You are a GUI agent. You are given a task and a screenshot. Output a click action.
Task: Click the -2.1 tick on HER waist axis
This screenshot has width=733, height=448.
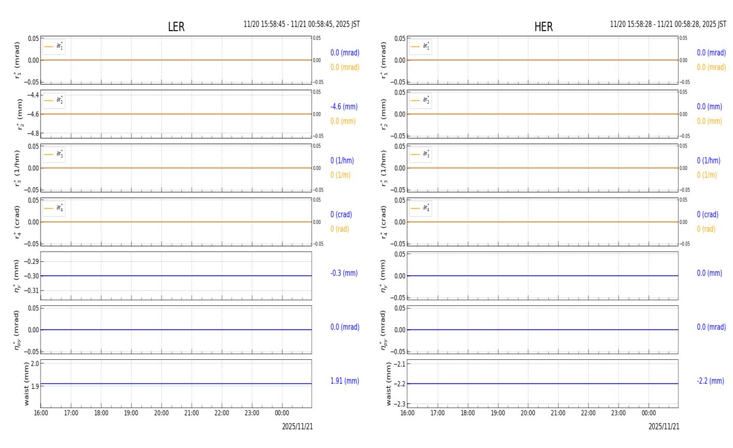pyautogui.click(x=399, y=364)
